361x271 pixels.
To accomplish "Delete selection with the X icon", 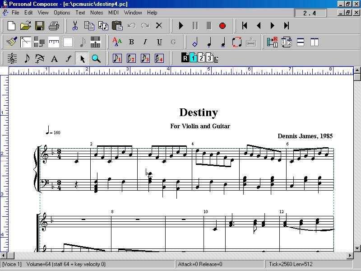I will point(159,26).
